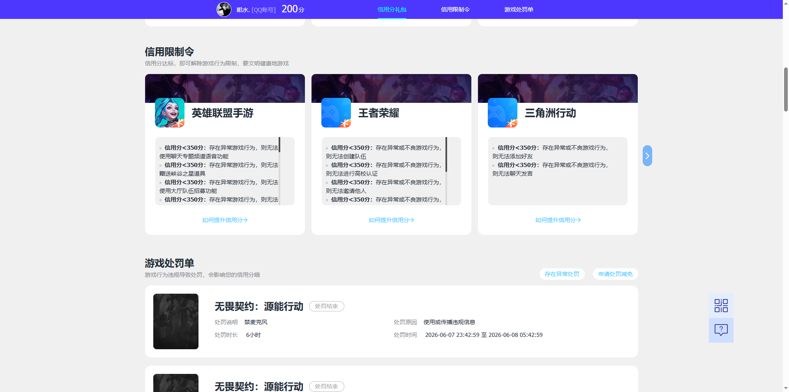Click the first 无畏契约 penalty thumbnail
This screenshot has height=392, width=789.
[176, 321]
